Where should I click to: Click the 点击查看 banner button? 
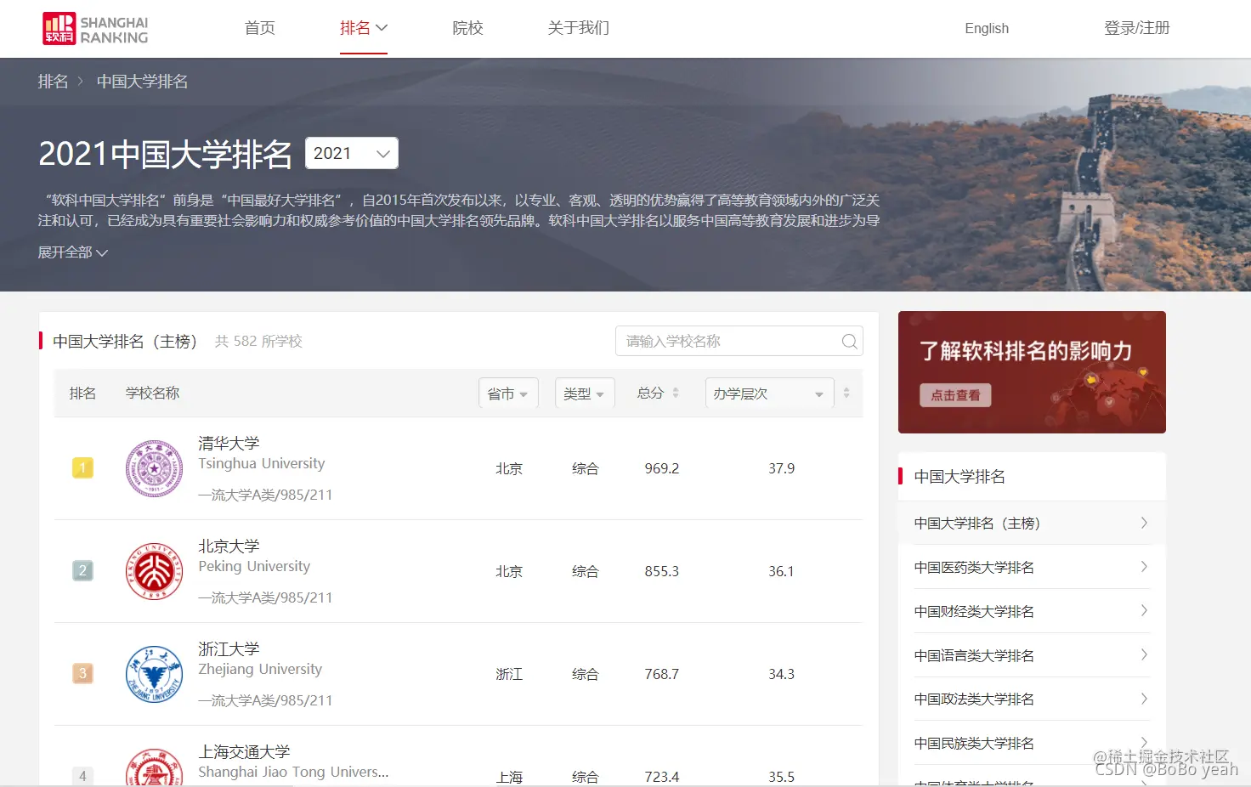(x=955, y=395)
